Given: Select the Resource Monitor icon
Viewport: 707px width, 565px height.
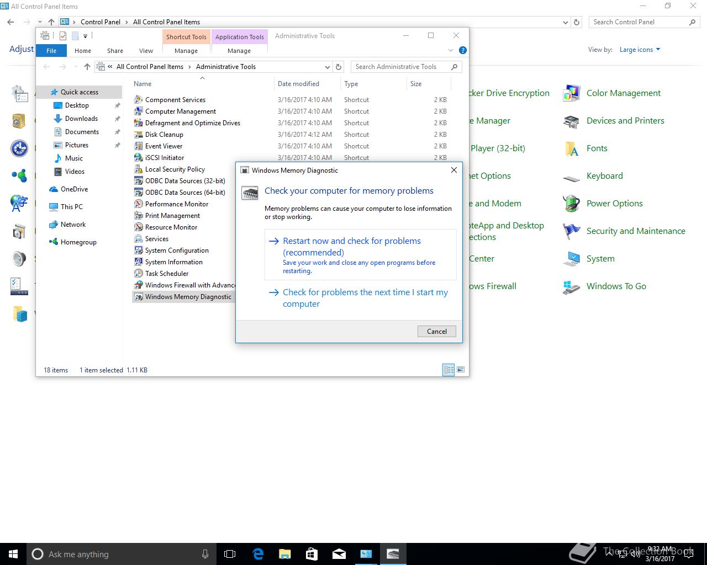Looking at the screenshot, I should point(139,227).
